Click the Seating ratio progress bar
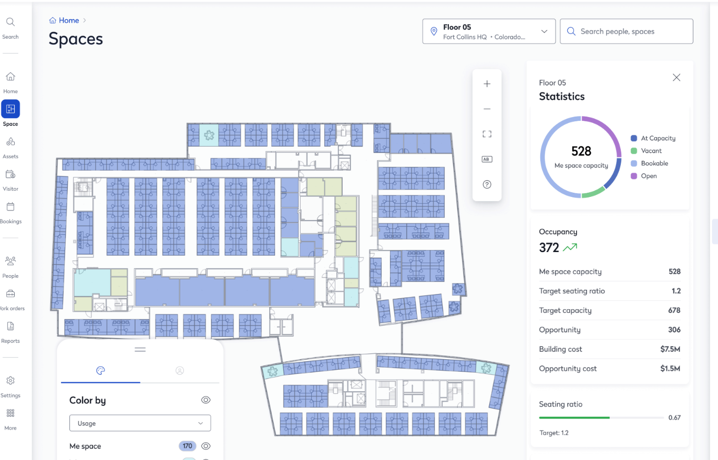The height and width of the screenshot is (460, 718). pos(601,417)
